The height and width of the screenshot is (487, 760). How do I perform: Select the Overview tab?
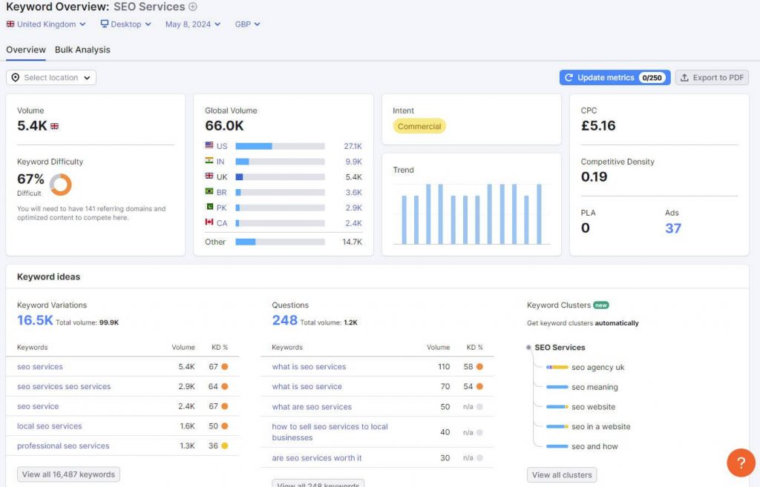pyautogui.click(x=26, y=50)
